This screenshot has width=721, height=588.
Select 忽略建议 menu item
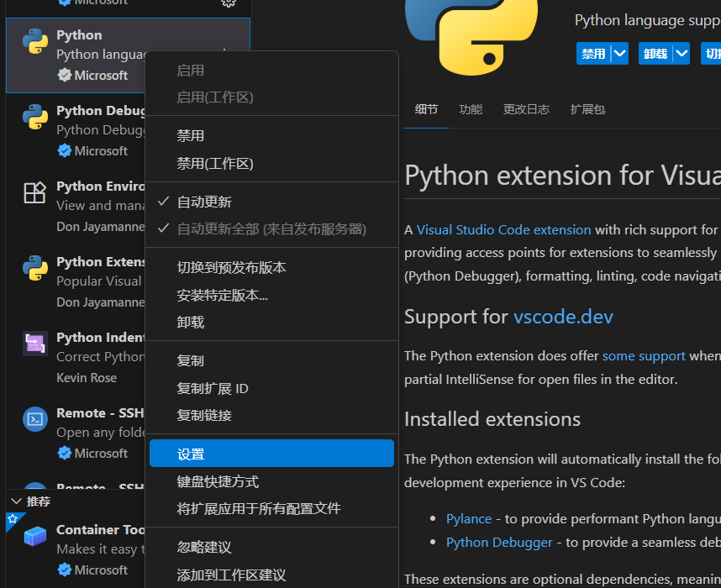271,547
